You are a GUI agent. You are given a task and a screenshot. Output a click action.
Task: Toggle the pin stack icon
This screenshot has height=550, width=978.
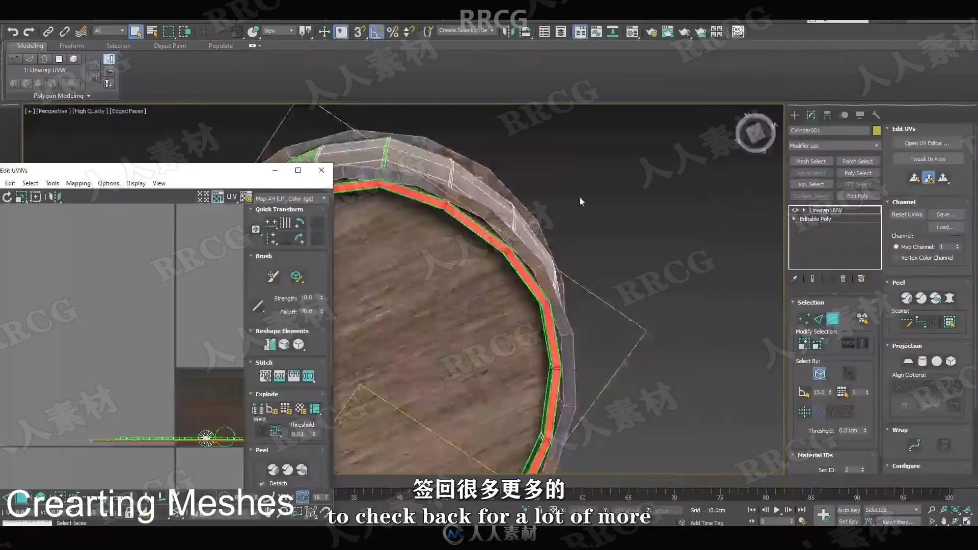coord(794,279)
